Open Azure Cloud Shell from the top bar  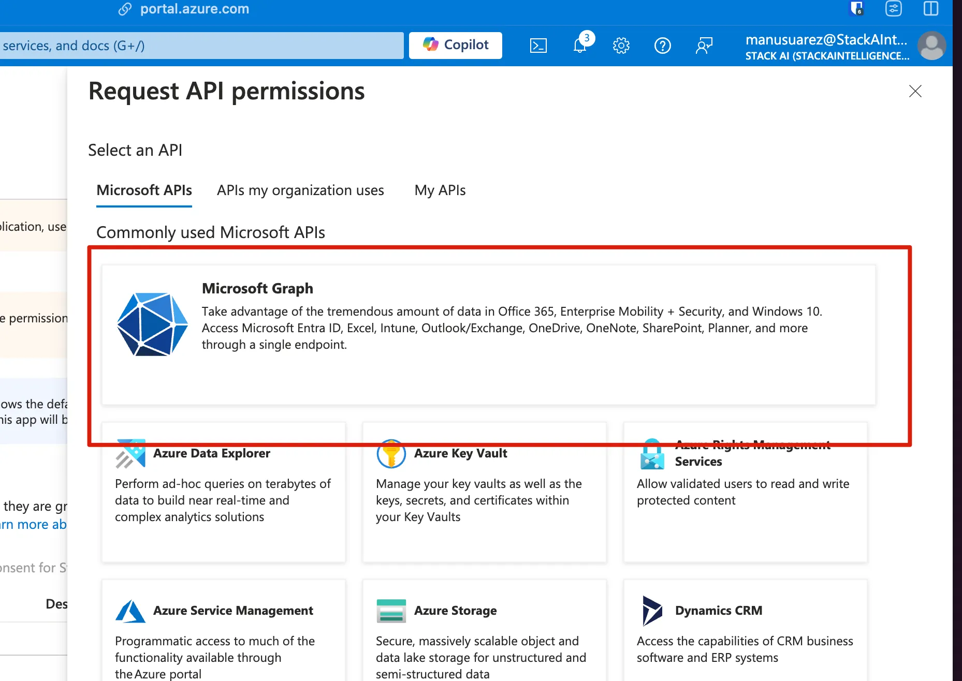(538, 46)
